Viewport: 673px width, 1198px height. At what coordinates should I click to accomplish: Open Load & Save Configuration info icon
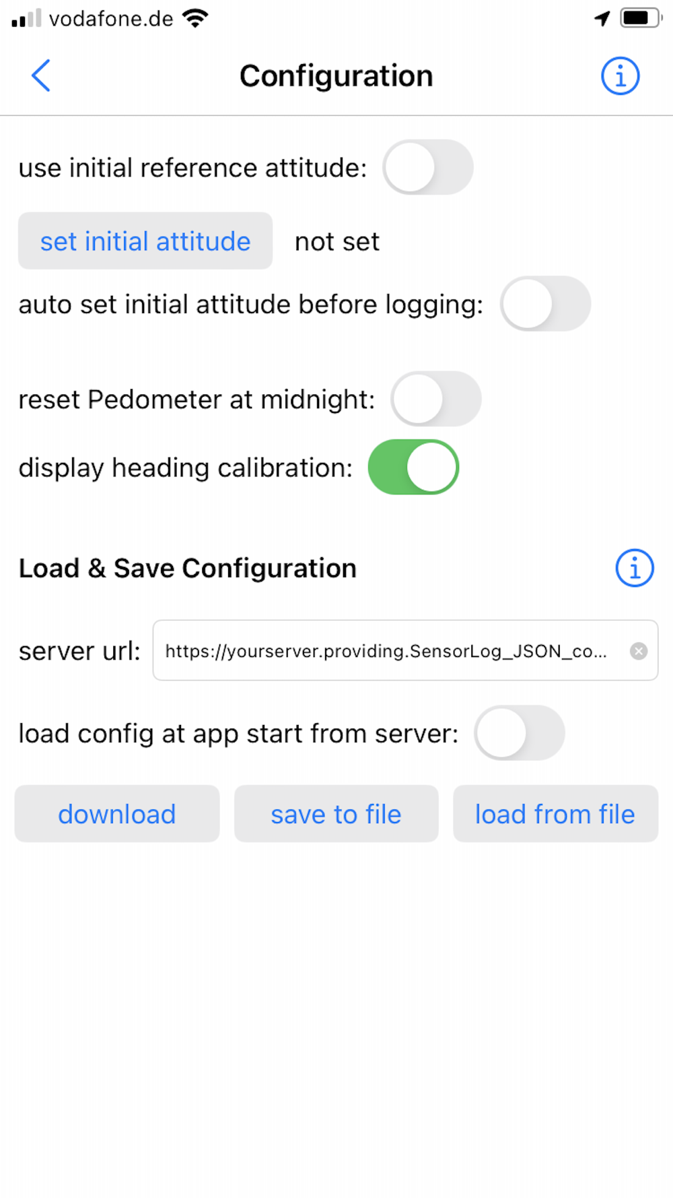635,568
